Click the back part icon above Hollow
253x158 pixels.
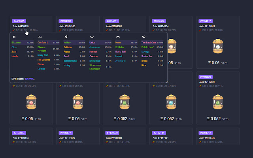pyautogui.click(x=66, y=36)
